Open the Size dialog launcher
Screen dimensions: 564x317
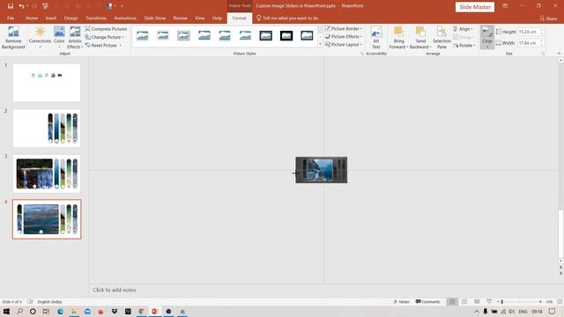tap(543, 54)
